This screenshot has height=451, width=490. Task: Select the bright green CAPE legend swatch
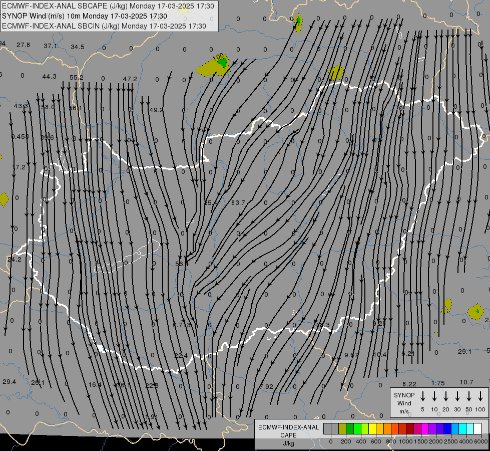click(x=357, y=428)
